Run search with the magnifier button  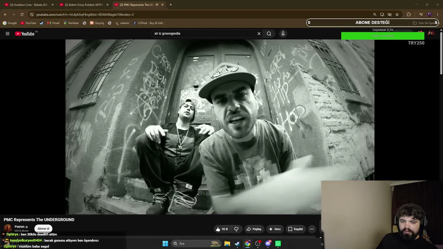point(269,34)
